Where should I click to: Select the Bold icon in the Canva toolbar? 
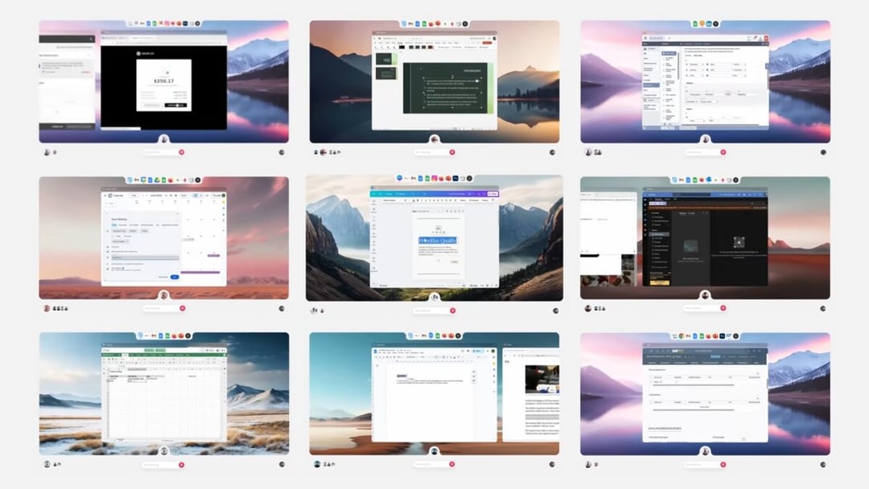[418, 200]
